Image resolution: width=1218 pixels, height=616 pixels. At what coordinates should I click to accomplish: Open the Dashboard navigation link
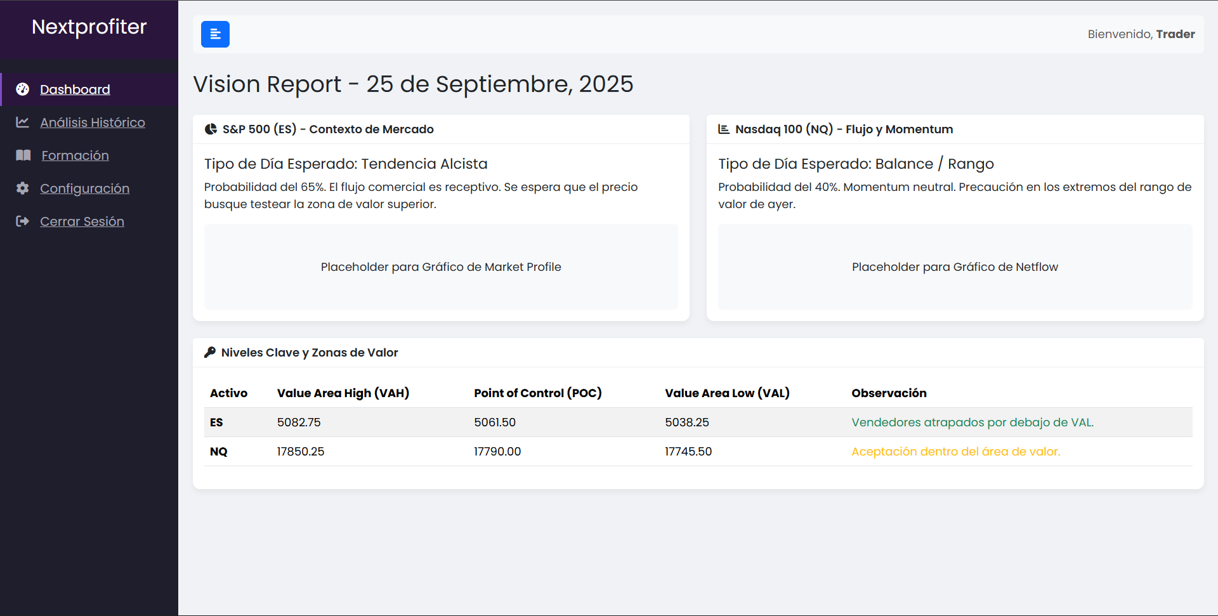(74, 89)
